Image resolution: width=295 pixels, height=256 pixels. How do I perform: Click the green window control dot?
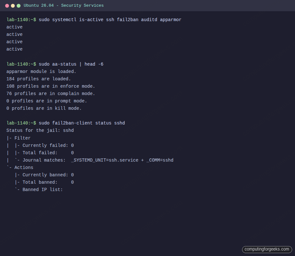[x=18, y=5]
